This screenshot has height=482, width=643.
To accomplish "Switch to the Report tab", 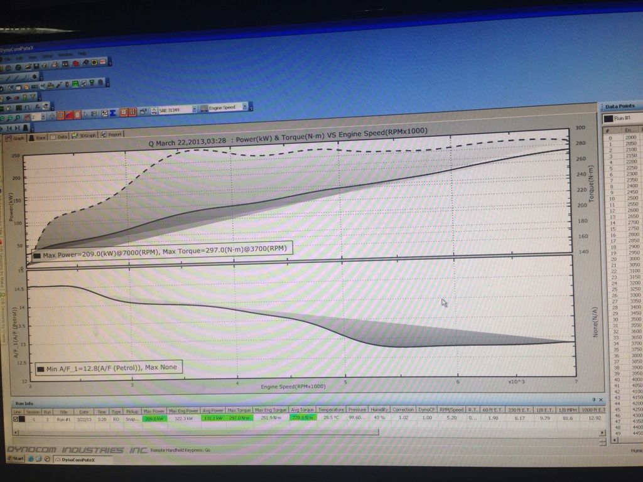I will pyautogui.click(x=112, y=134).
